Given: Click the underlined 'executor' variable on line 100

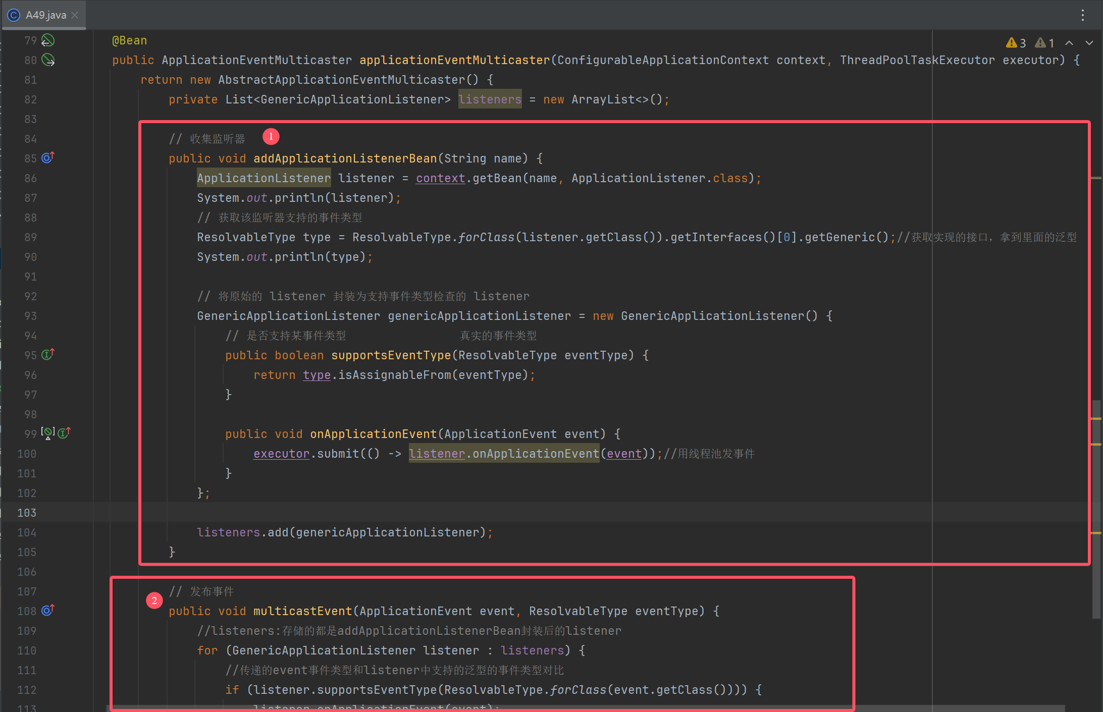Looking at the screenshot, I should pos(281,454).
